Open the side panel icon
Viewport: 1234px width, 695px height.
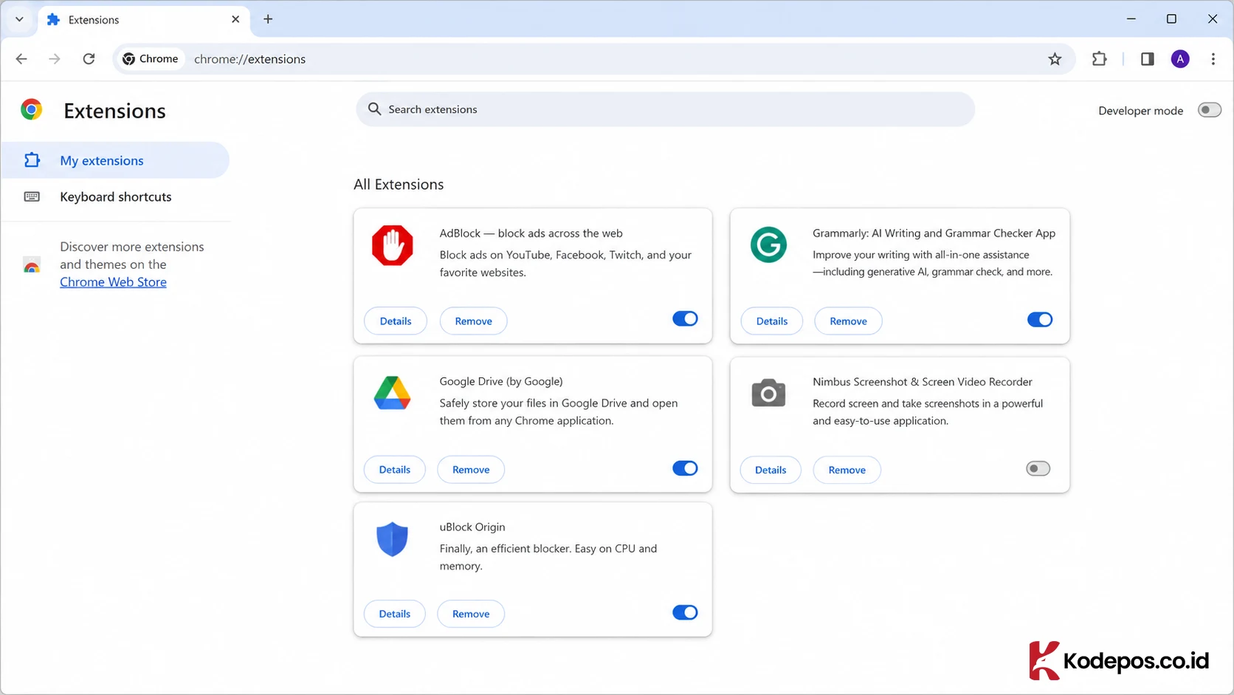click(1147, 59)
